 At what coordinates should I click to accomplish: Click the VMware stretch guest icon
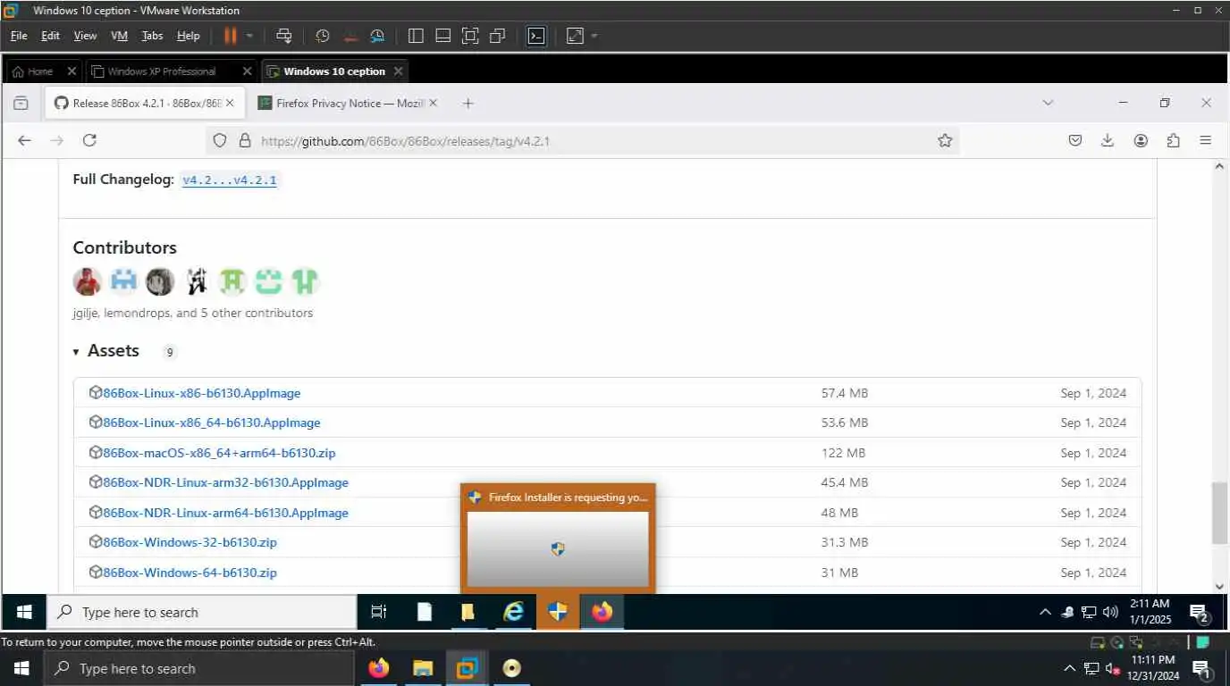[x=575, y=36]
